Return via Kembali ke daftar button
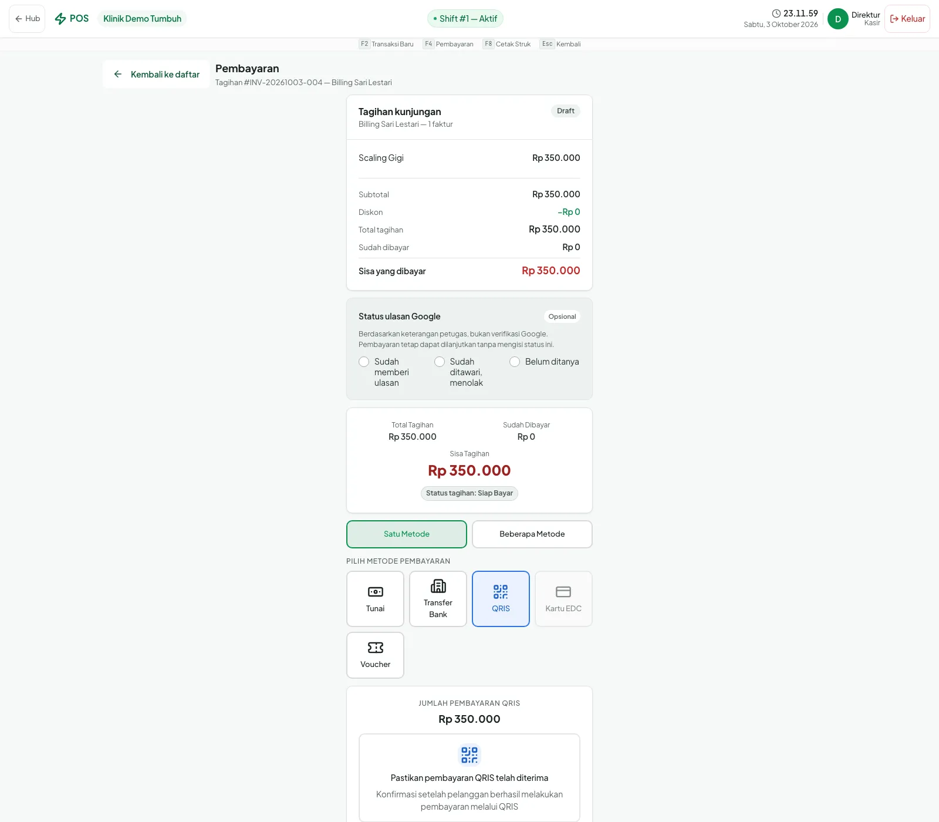 tap(156, 74)
